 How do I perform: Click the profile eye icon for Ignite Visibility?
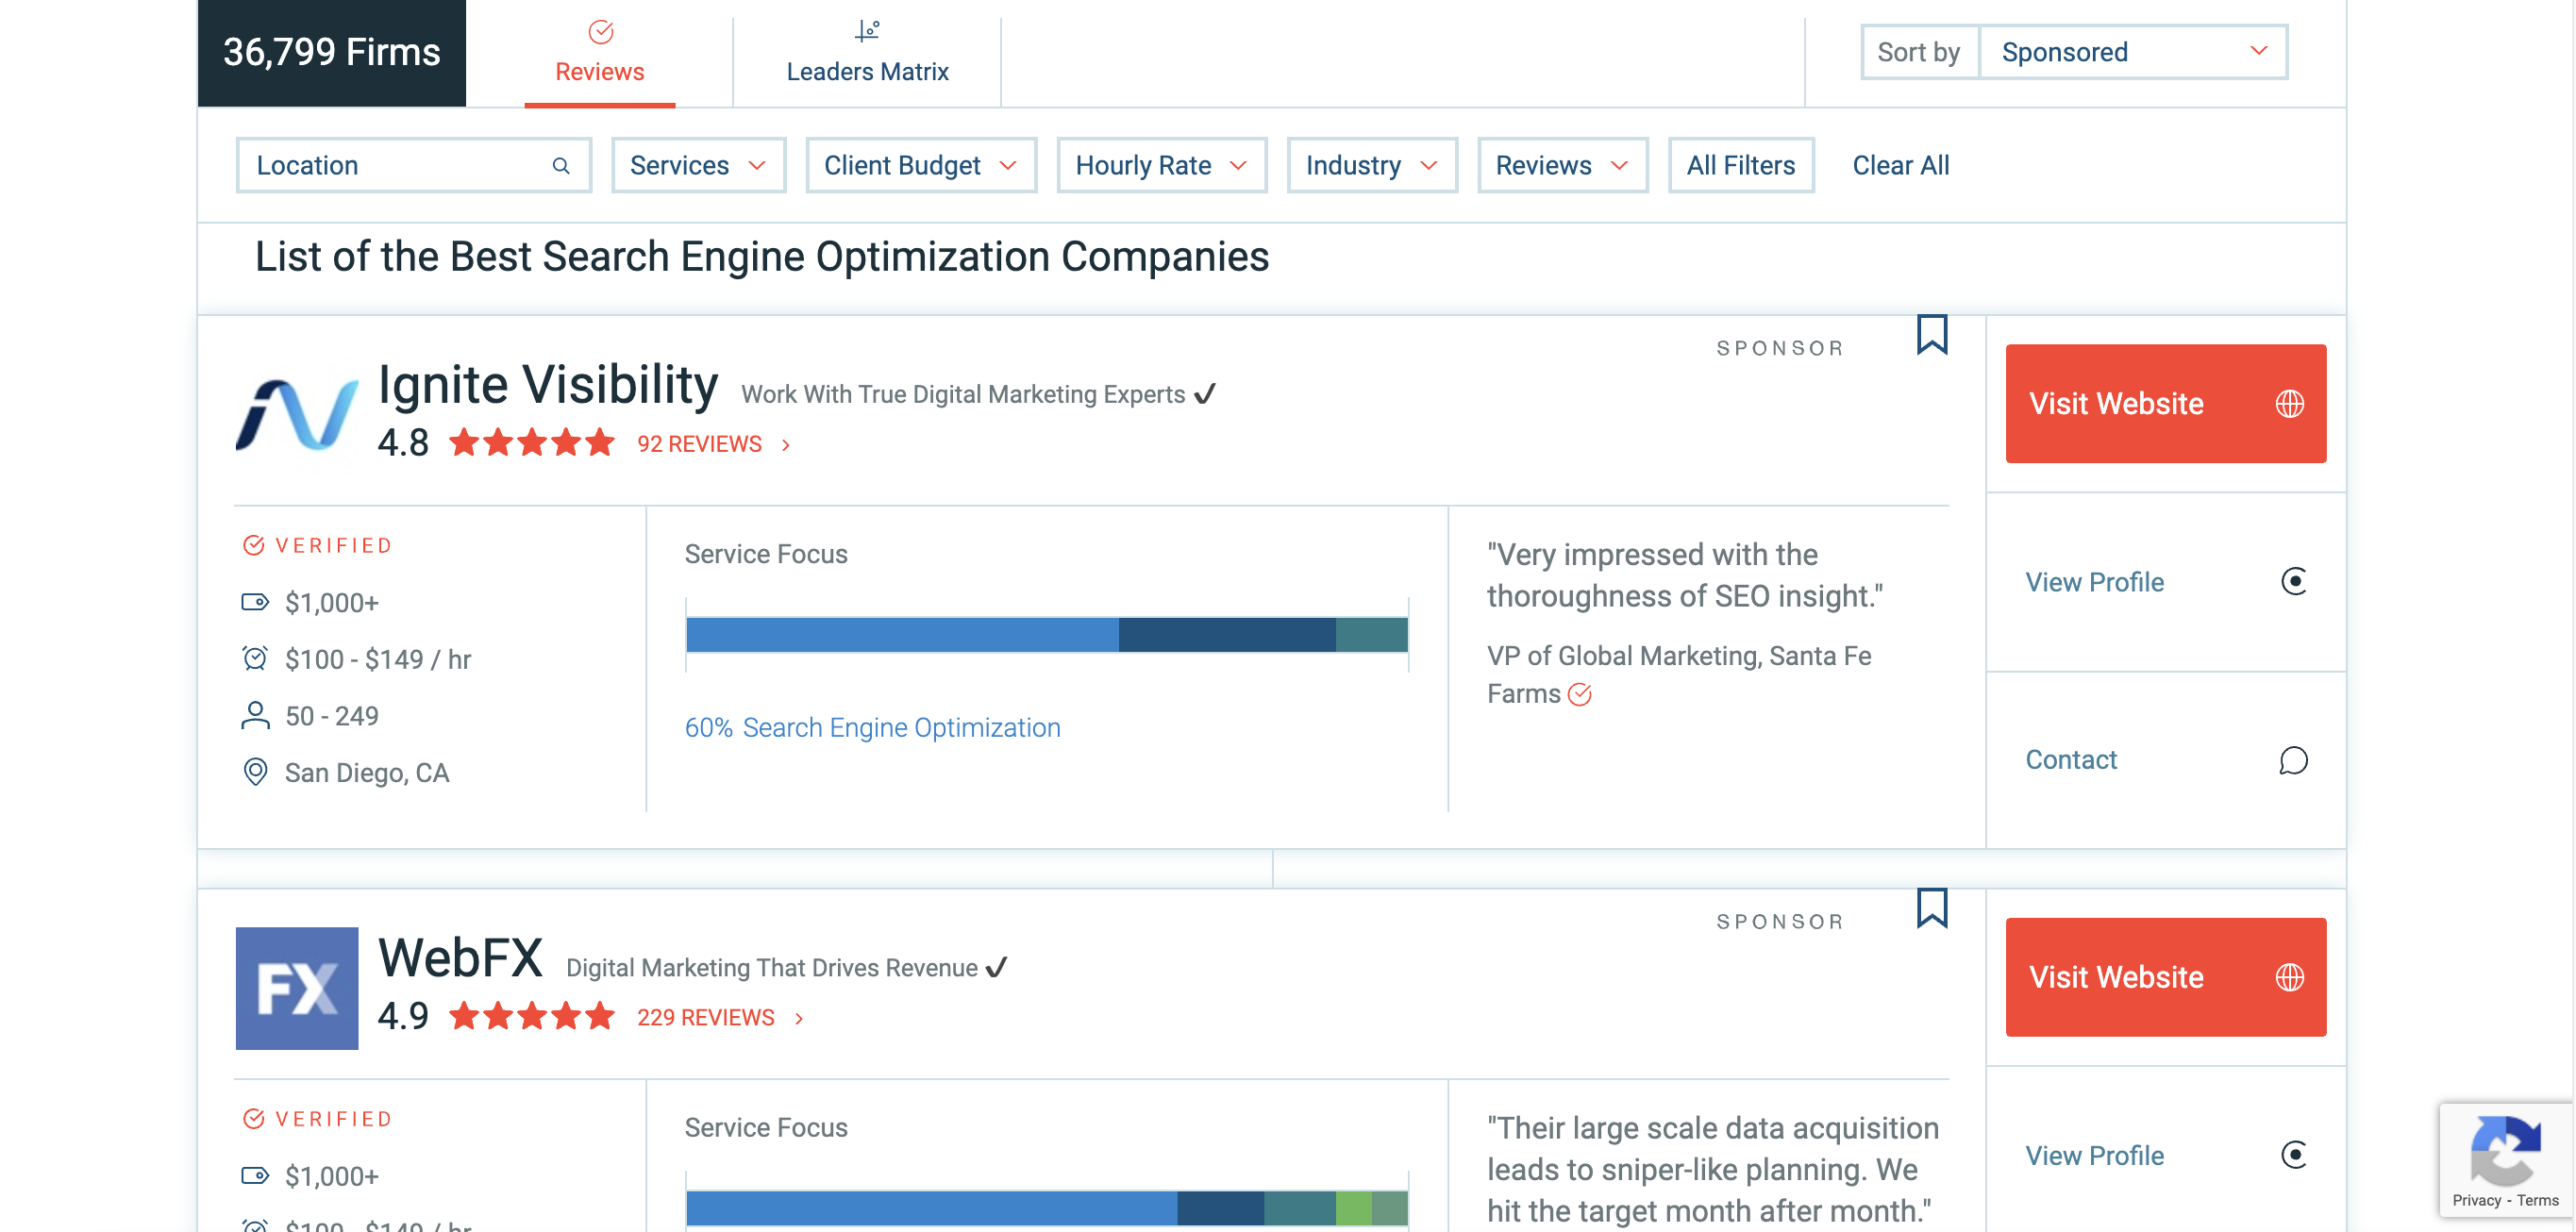2293,581
